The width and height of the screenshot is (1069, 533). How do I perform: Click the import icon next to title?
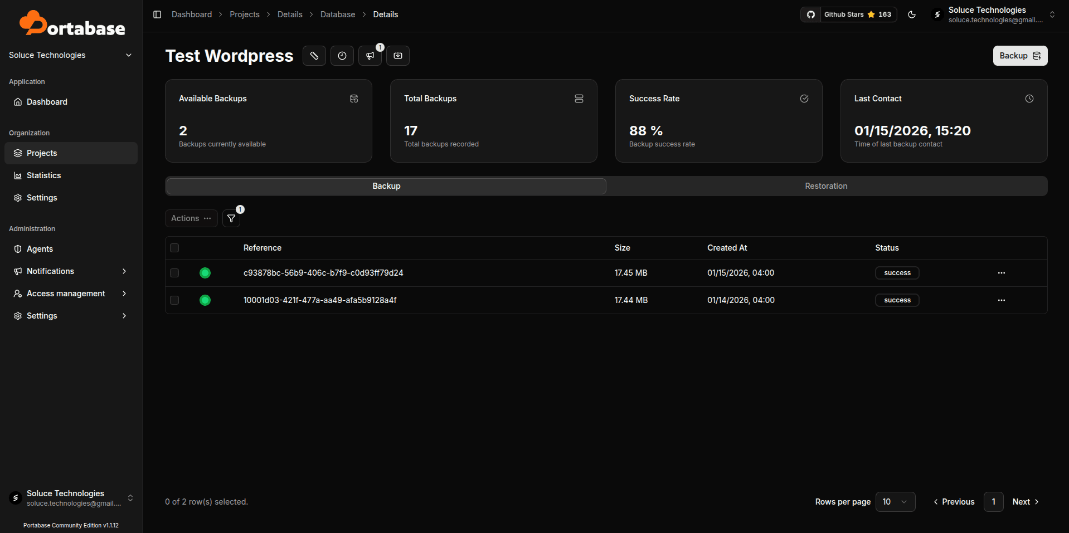click(398, 56)
